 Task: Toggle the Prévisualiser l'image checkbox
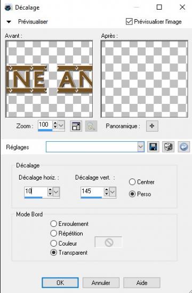coord(129,21)
